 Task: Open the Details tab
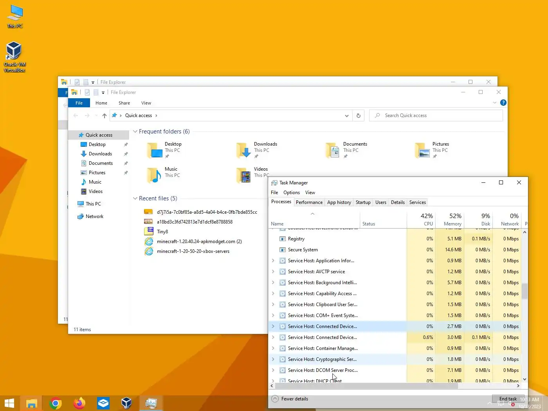point(398,202)
